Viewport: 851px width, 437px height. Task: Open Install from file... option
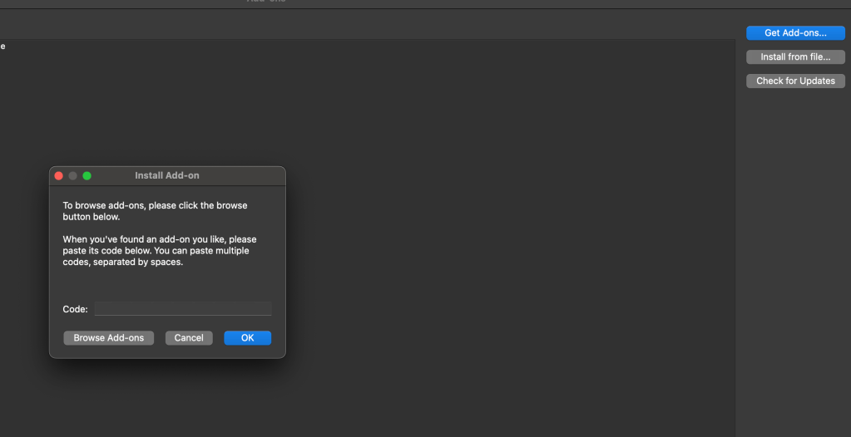click(795, 57)
